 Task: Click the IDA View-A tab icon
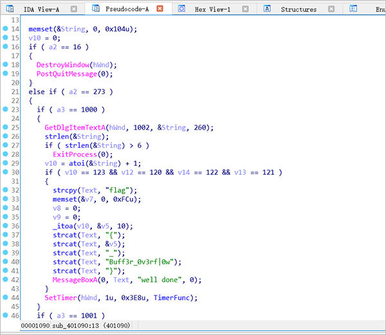(11, 9)
